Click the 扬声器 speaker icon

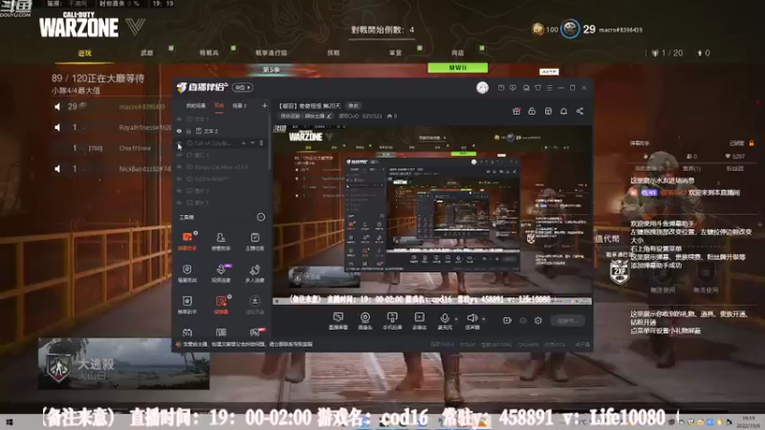[x=471, y=320]
